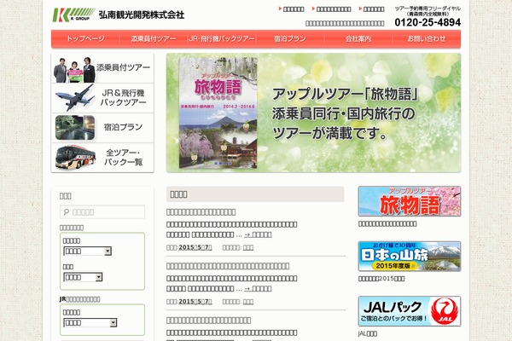Click the 旅物語 cherry blossom banner in right column

click(410, 201)
